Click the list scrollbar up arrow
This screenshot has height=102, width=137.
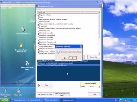click(x=99, y=12)
